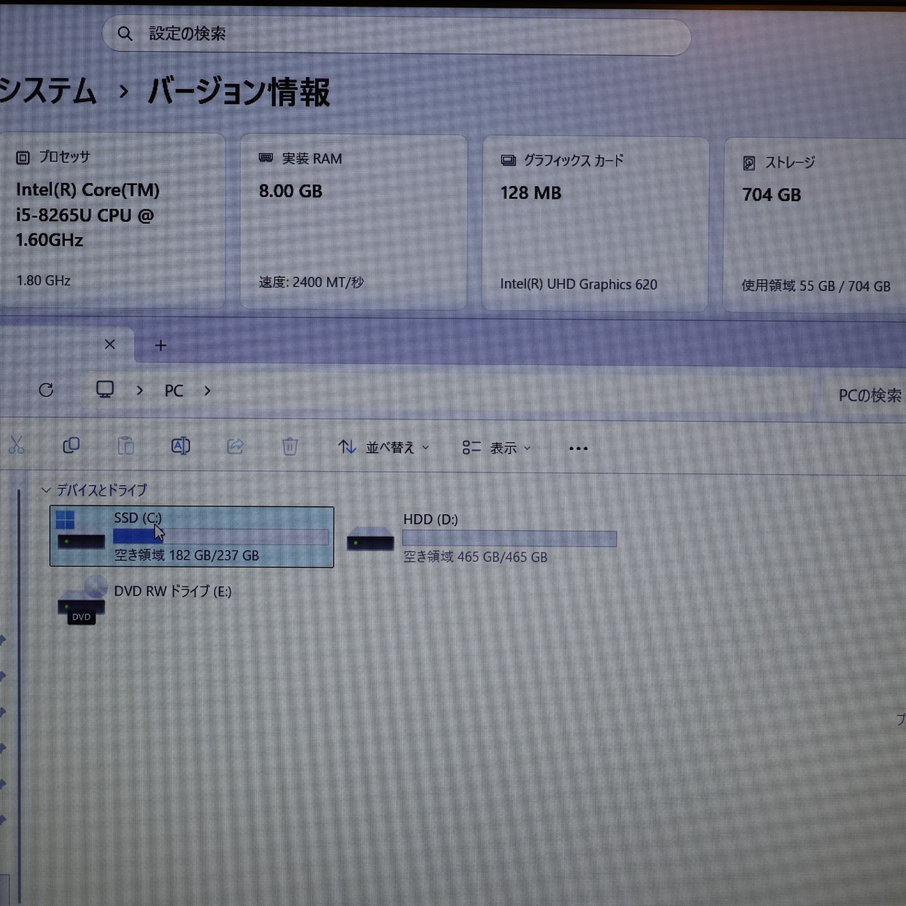Expand chevron after PC in address bar
The height and width of the screenshot is (906, 906).
tap(207, 391)
